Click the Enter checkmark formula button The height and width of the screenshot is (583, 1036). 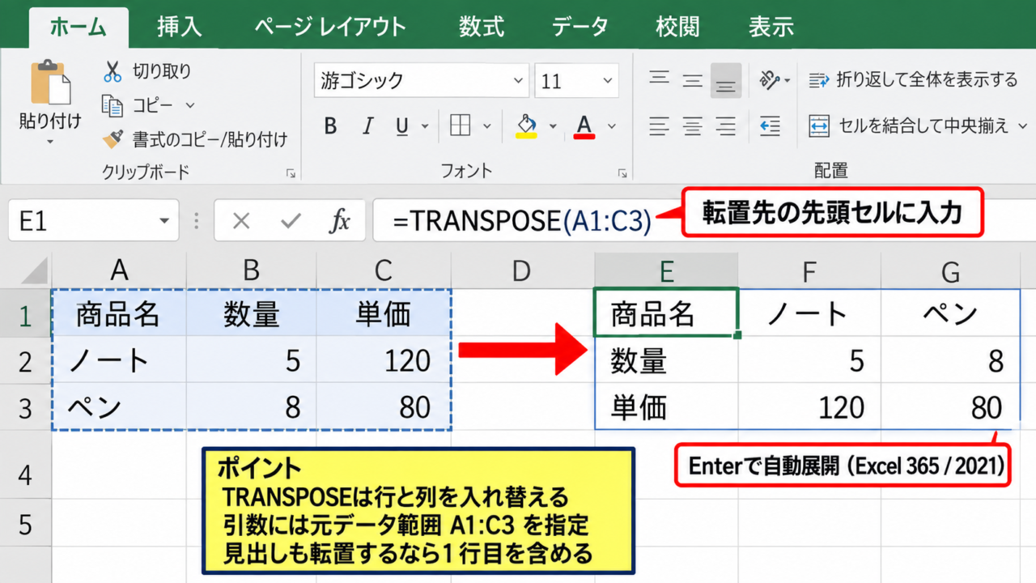tap(290, 221)
